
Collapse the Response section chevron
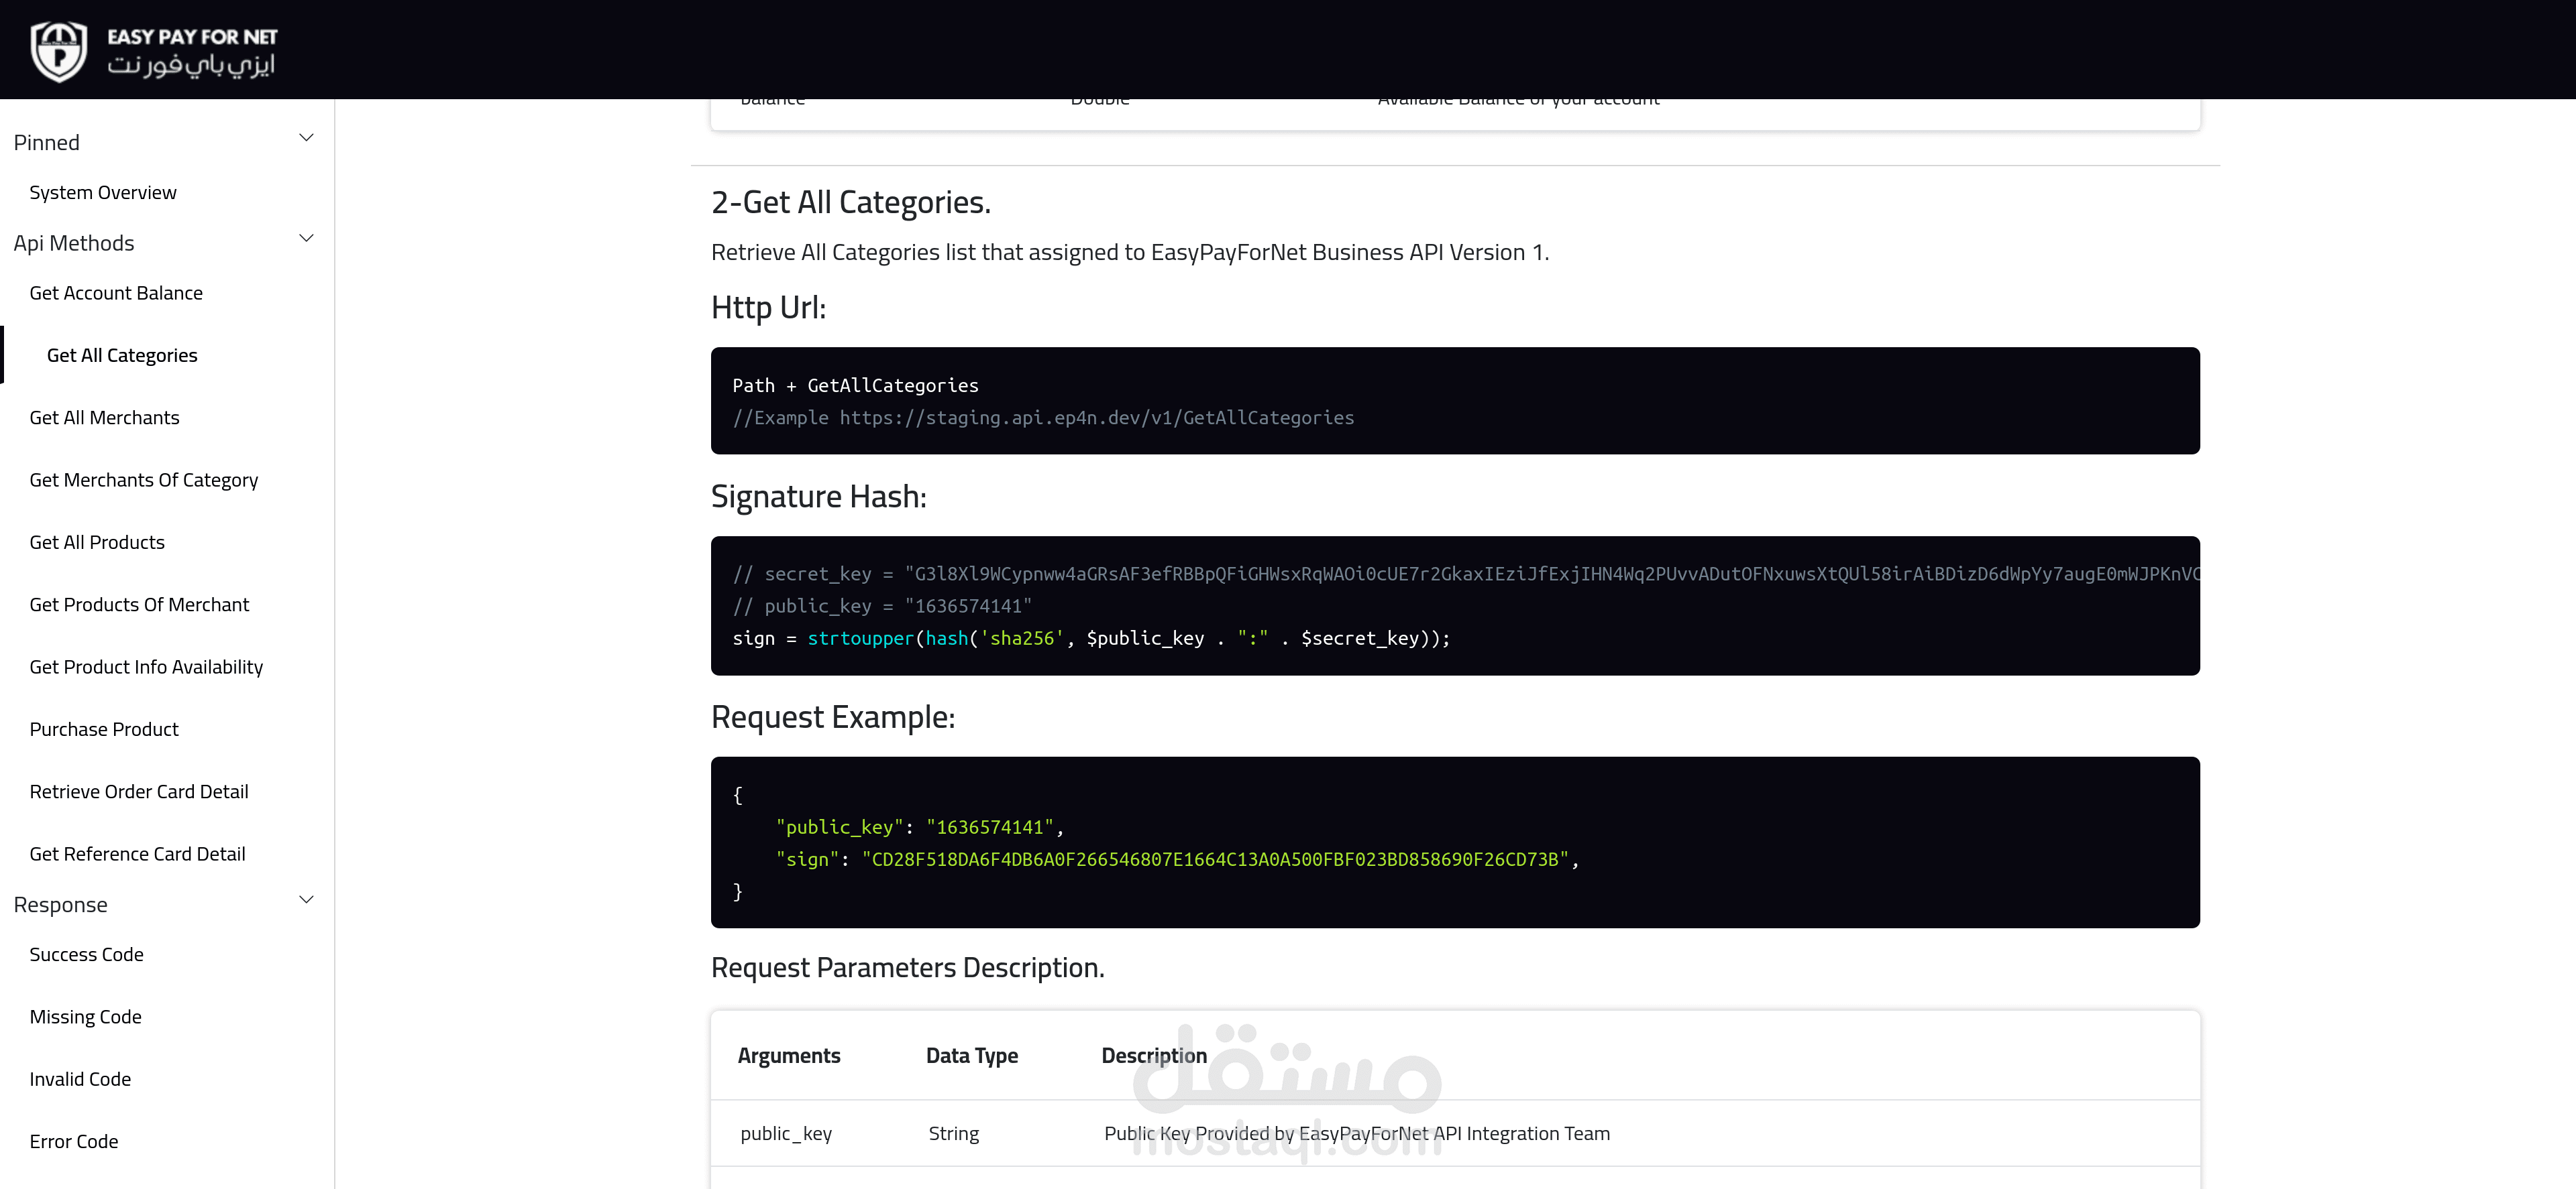pos(307,900)
